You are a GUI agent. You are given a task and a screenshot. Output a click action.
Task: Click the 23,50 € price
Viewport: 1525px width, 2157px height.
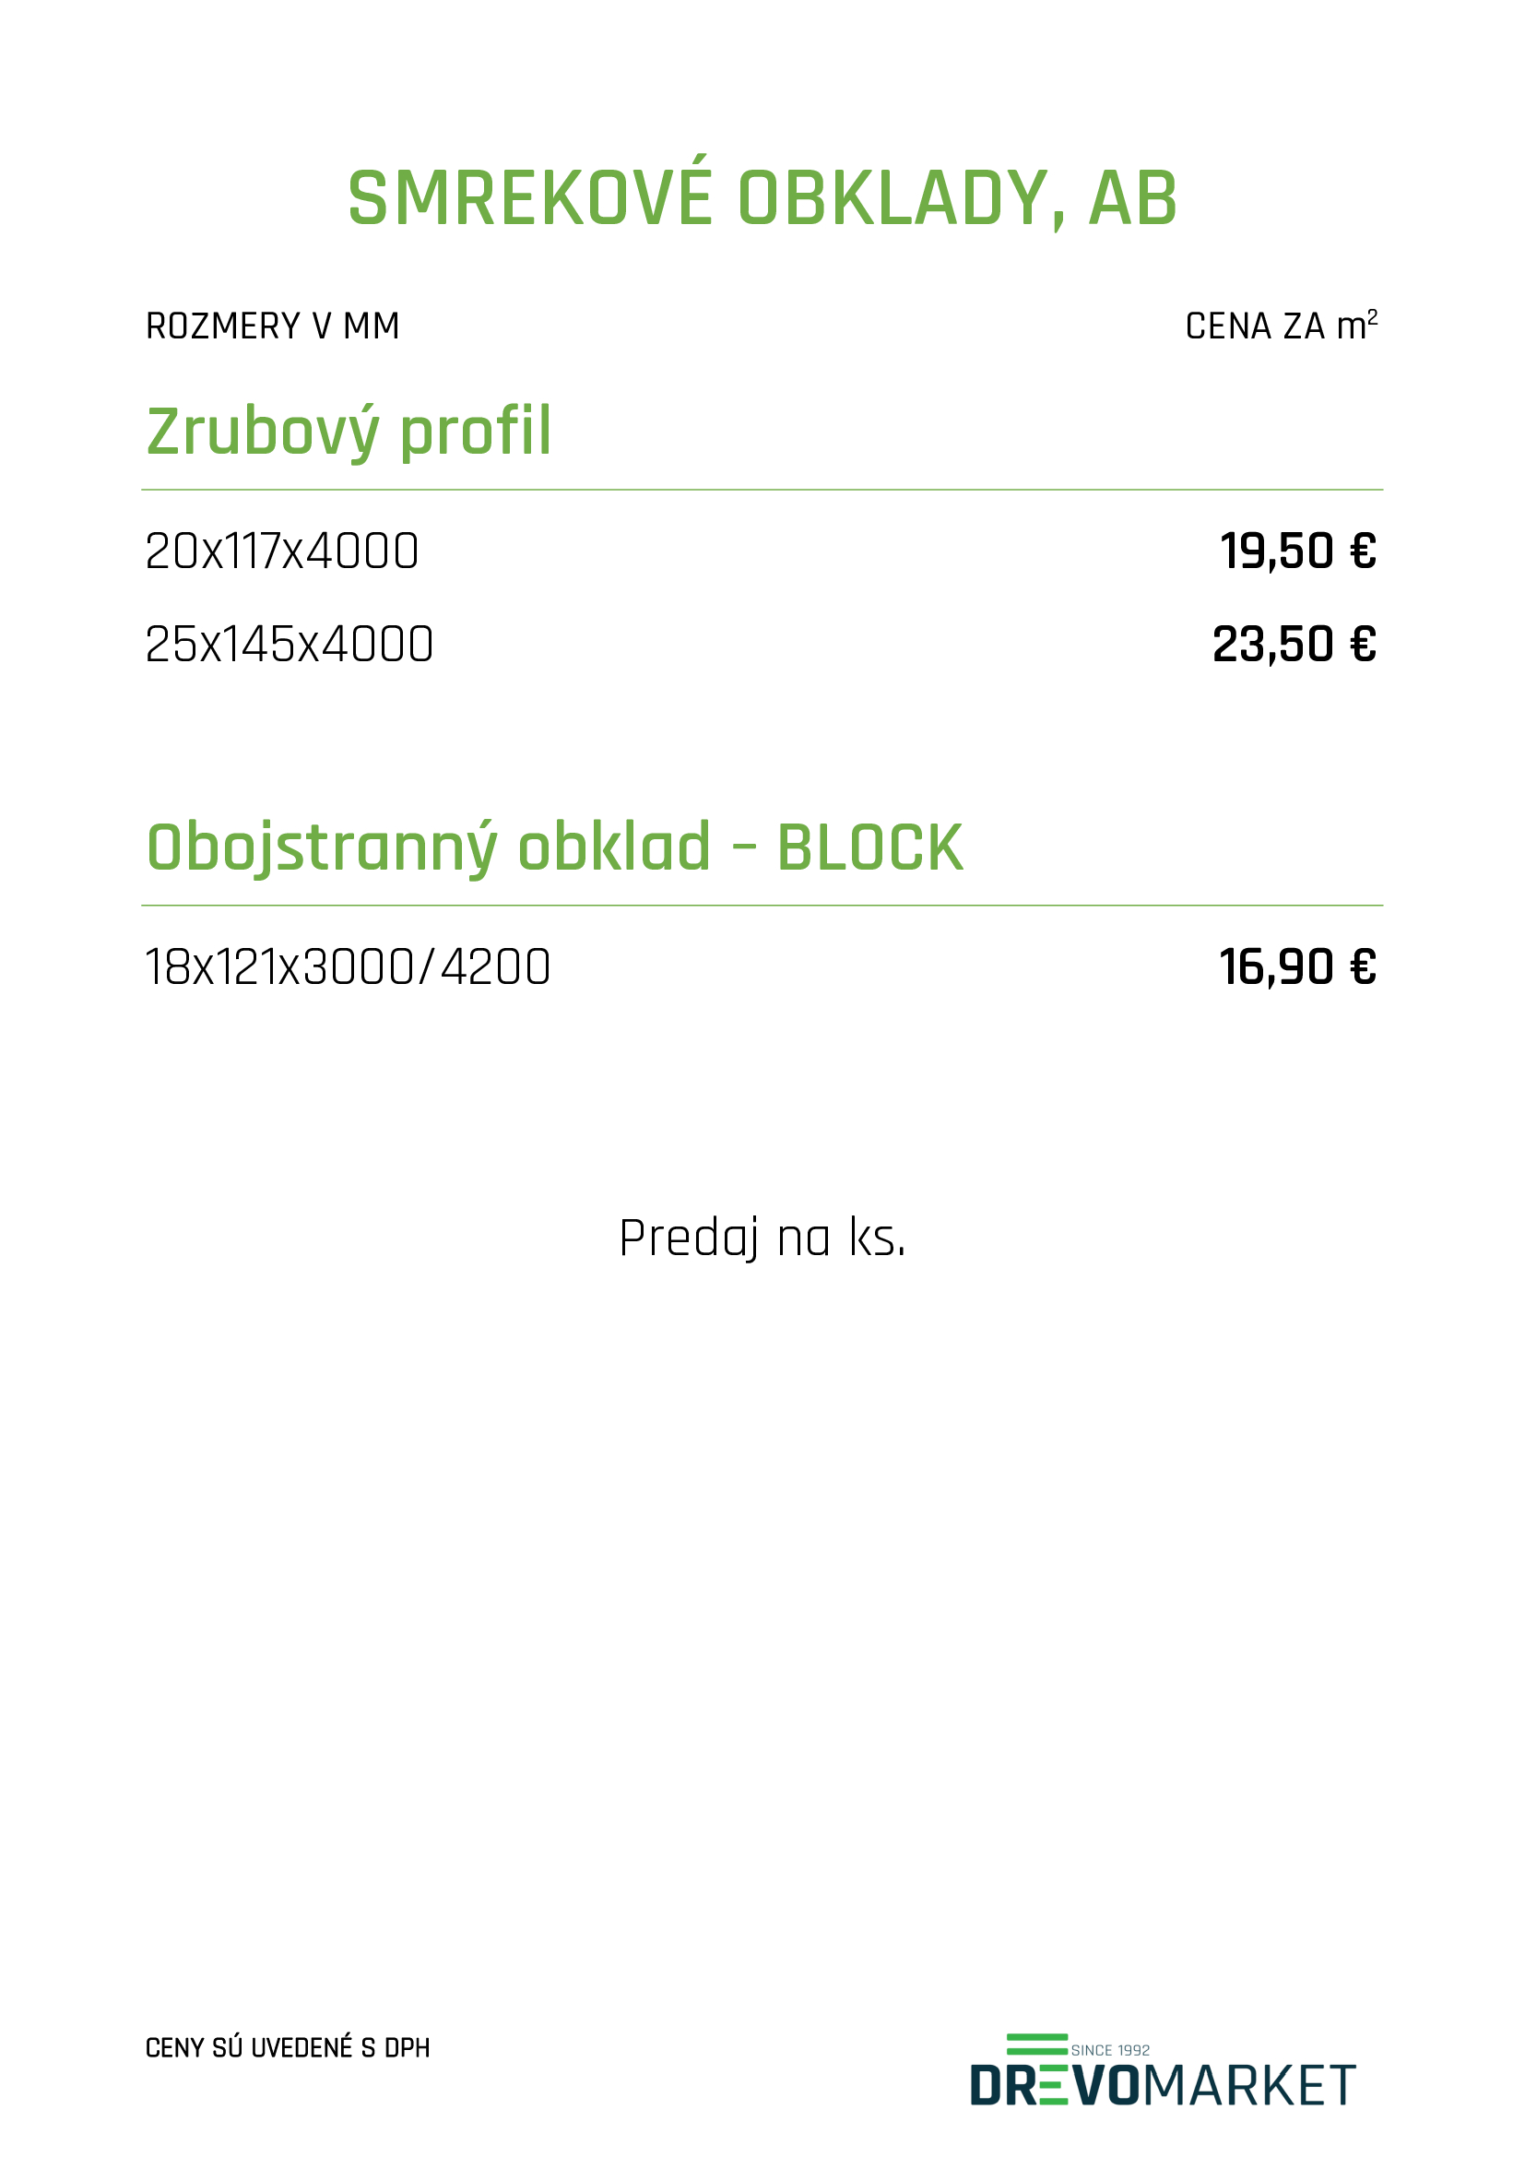[x=1293, y=645]
